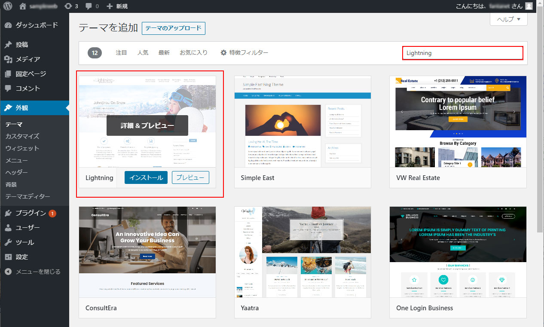The height and width of the screenshot is (327, 544).
Task: Click メニューを閉じる text
Action: click(x=38, y=272)
